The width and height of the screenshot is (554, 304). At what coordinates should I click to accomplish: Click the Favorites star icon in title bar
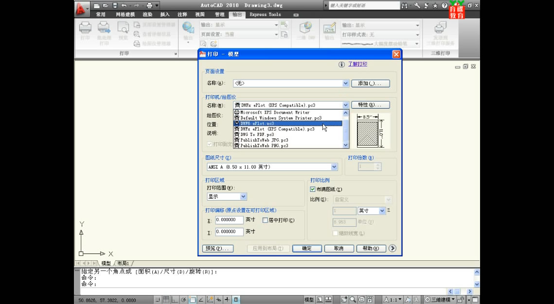pyautogui.click(x=435, y=6)
